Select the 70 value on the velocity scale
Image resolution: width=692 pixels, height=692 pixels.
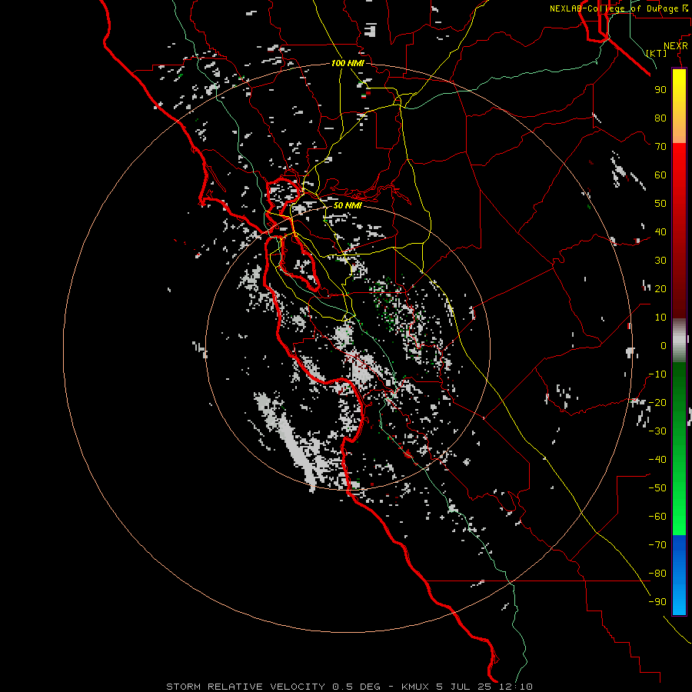pyautogui.click(x=660, y=147)
